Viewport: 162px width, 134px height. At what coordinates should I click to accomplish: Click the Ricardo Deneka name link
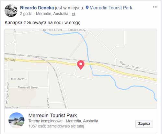point(37,8)
